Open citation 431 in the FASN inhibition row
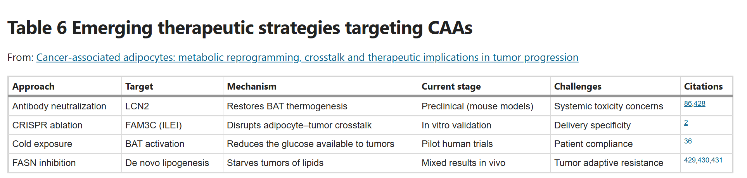Image resolution: width=747 pixels, height=178 pixels. pos(717,160)
